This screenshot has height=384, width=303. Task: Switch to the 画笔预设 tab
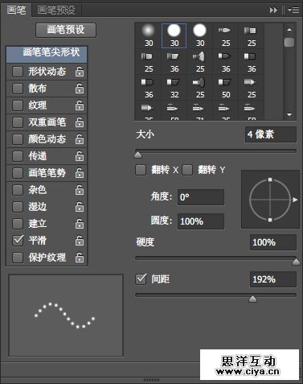tap(56, 10)
